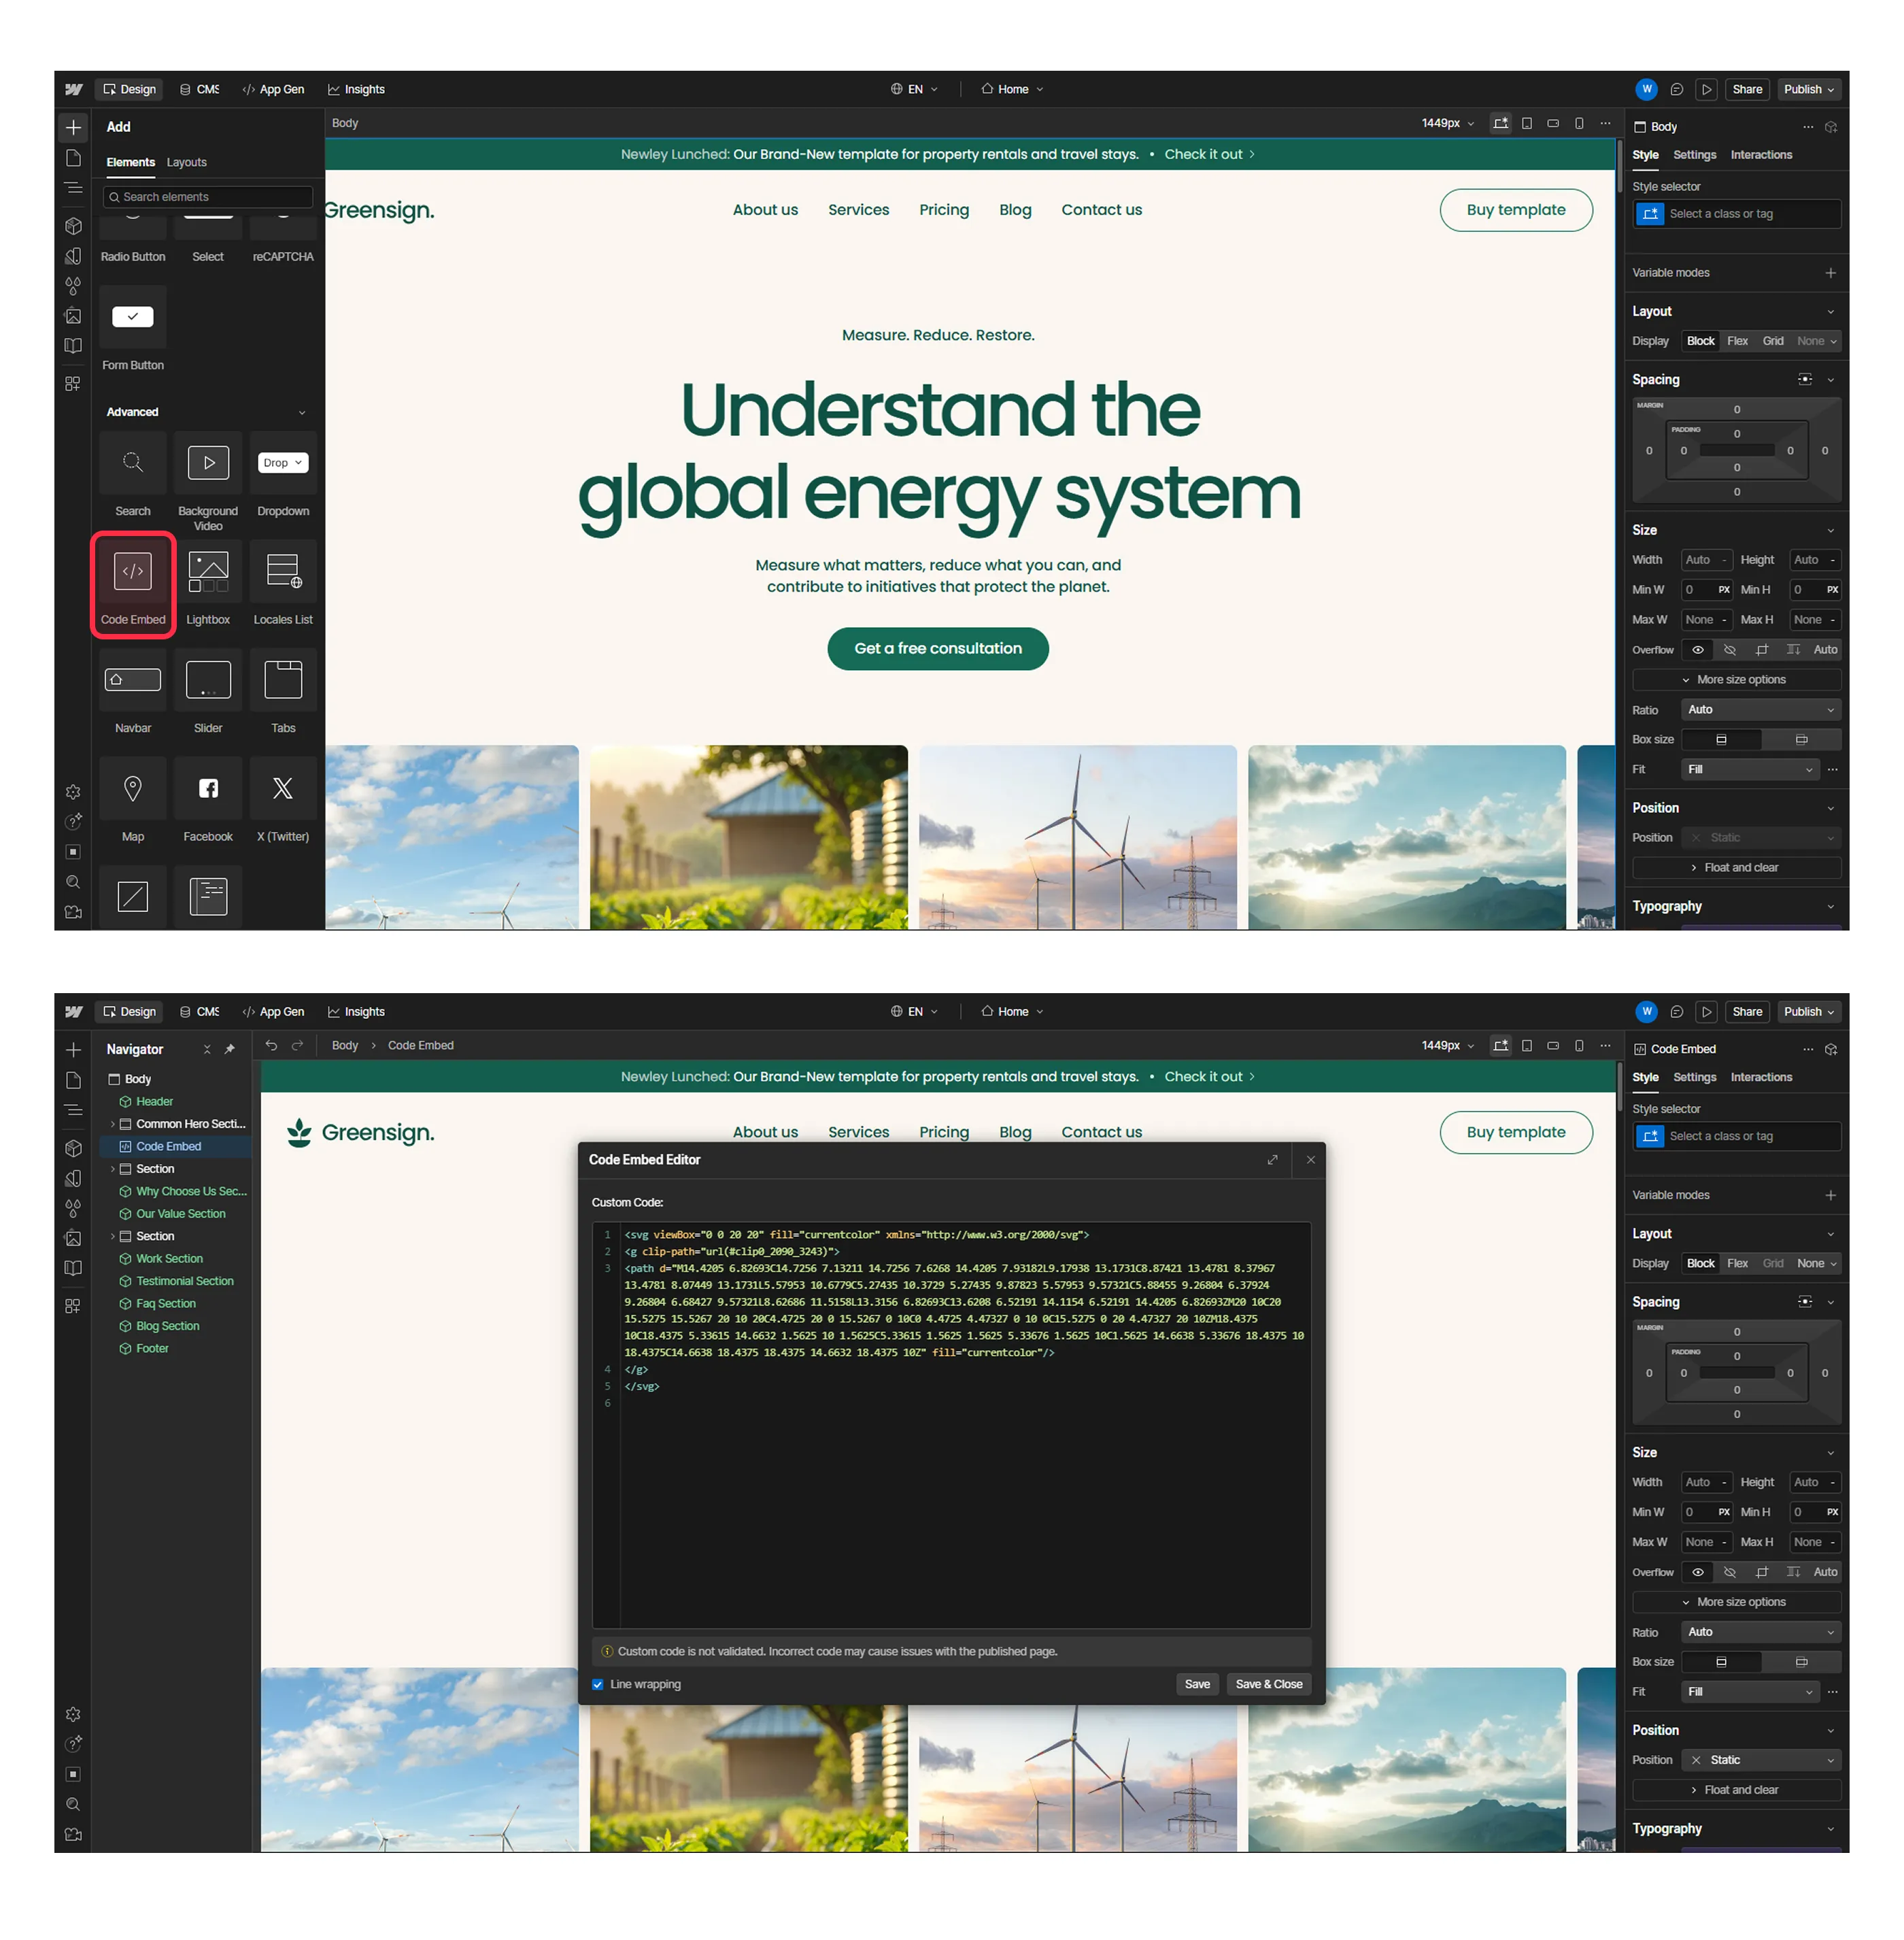Pin the Navigator panel
Viewport: 1904px width, 1940px height.
click(230, 1048)
